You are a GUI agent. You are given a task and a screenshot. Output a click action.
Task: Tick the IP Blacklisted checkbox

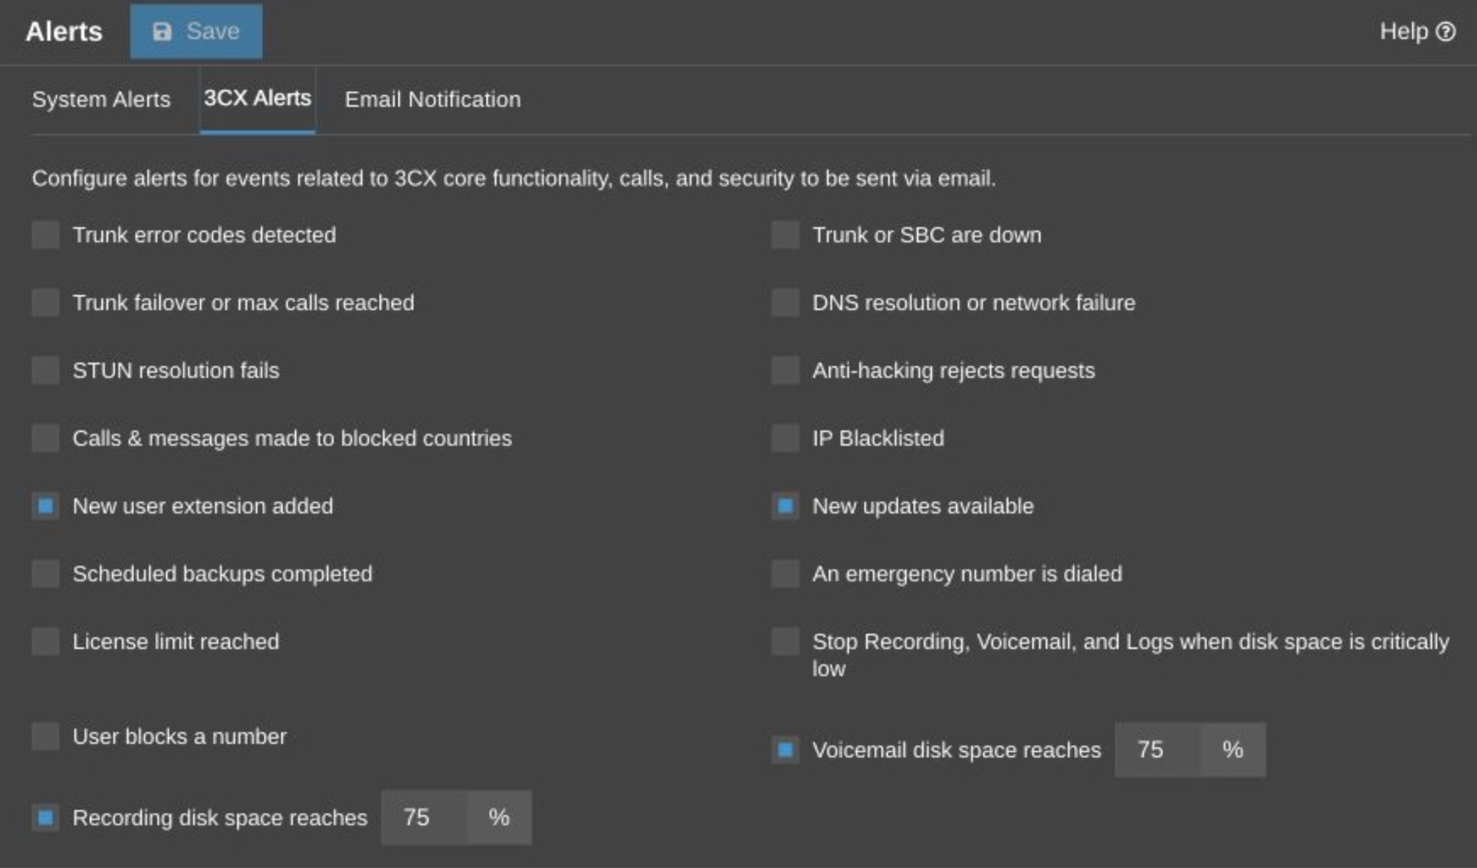click(785, 438)
